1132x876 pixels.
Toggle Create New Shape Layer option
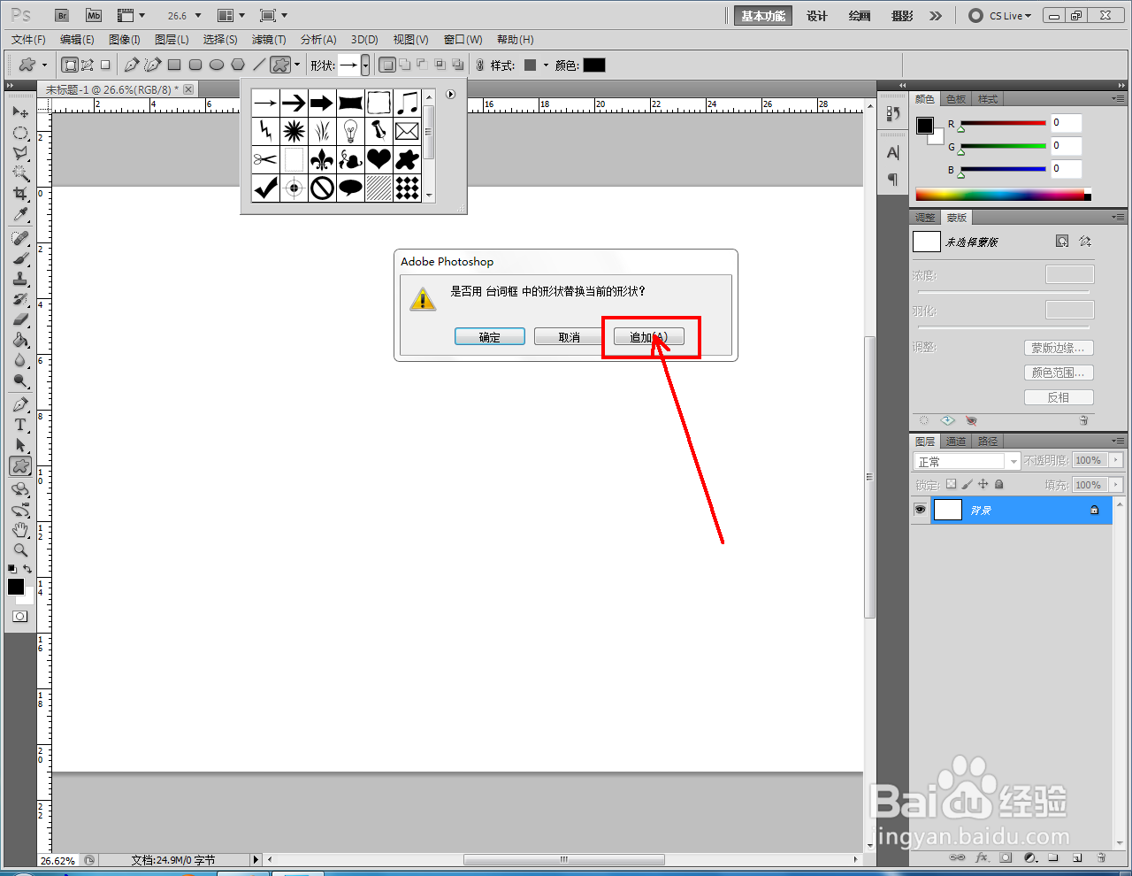click(386, 65)
